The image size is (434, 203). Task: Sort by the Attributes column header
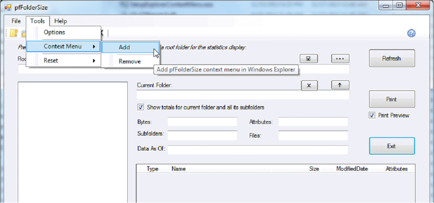pos(397,169)
